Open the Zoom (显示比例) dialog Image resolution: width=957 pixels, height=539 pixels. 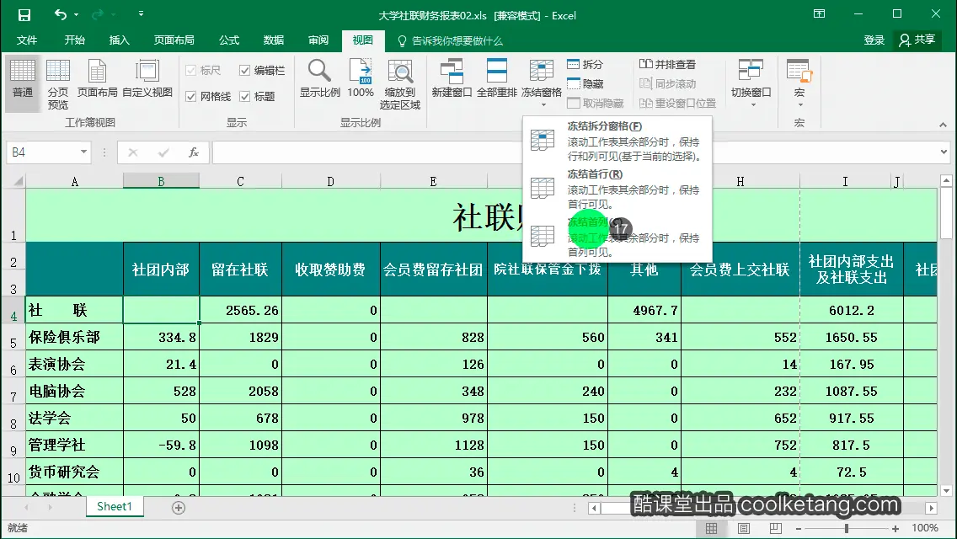[320, 79]
